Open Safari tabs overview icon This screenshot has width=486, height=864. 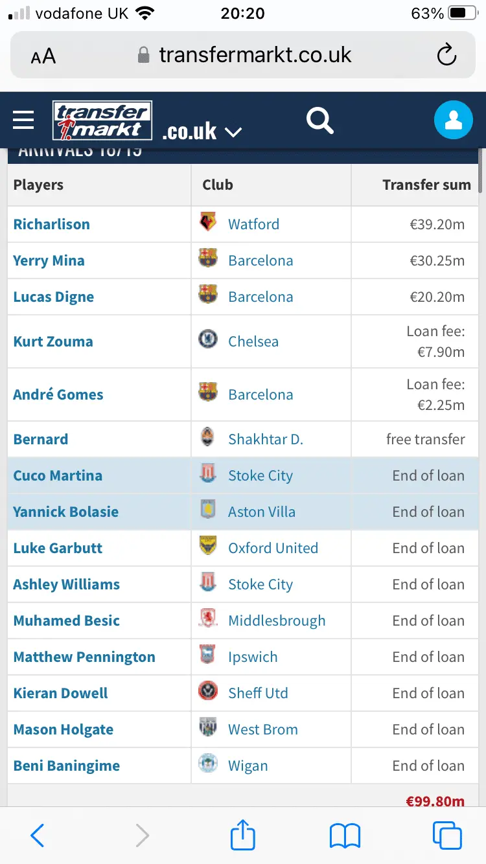447,836
